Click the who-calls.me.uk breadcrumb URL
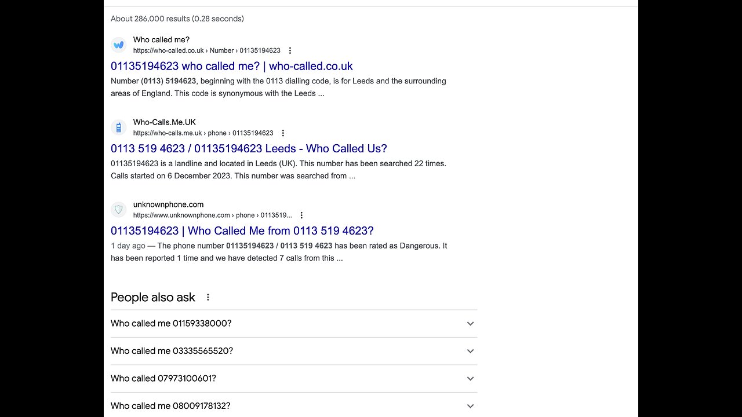Image resolution: width=742 pixels, height=417 pixels. 203,133
